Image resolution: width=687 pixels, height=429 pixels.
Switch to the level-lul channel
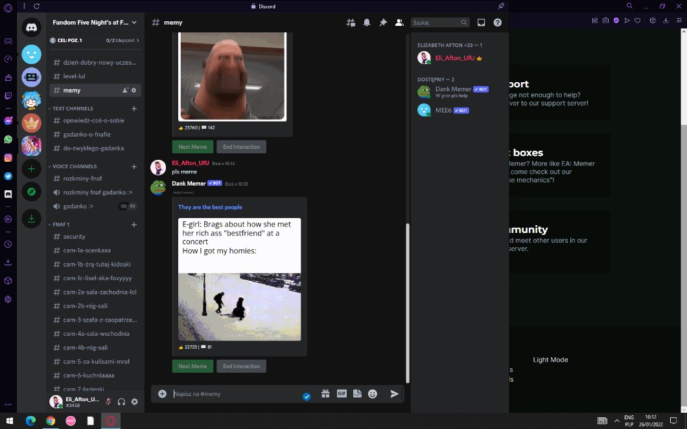[74, 76]
